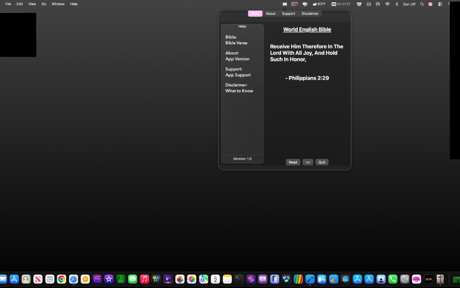This screenshot has height=288, width=460.
Task: Click the 'Version: 1.0' label
Action: tap(242, 159)
